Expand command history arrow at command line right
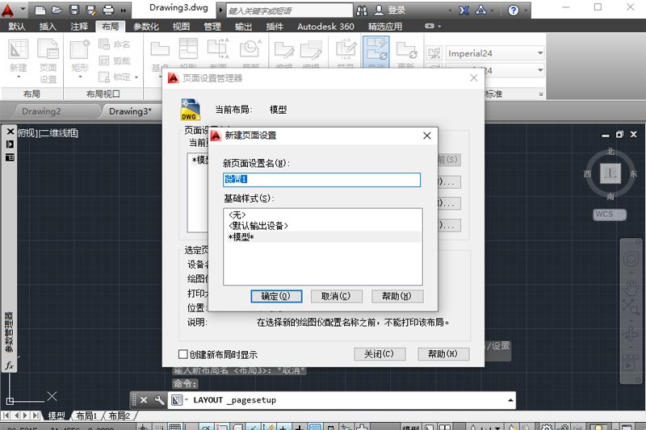This screenshot has width=646, height=430. tap(510, 400)
